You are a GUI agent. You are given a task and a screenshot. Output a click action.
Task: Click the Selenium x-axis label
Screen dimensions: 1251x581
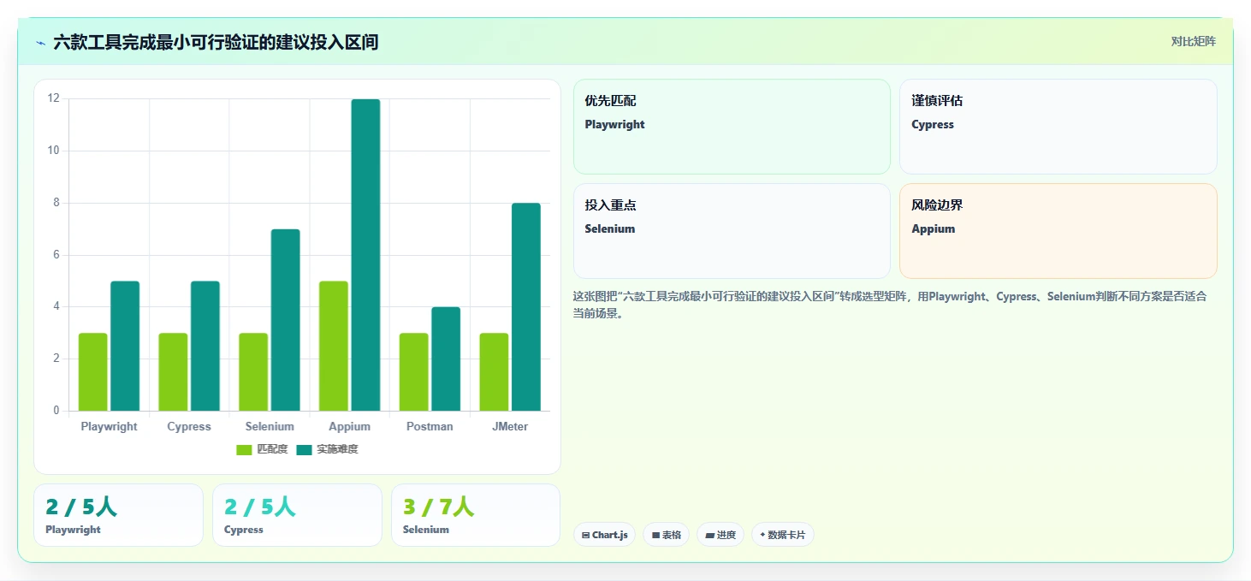270,426
